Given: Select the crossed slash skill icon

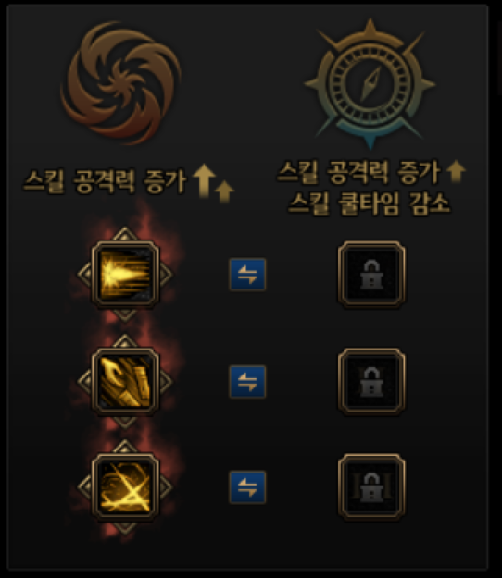Looking at the screenshot, I should pos(125,487).
